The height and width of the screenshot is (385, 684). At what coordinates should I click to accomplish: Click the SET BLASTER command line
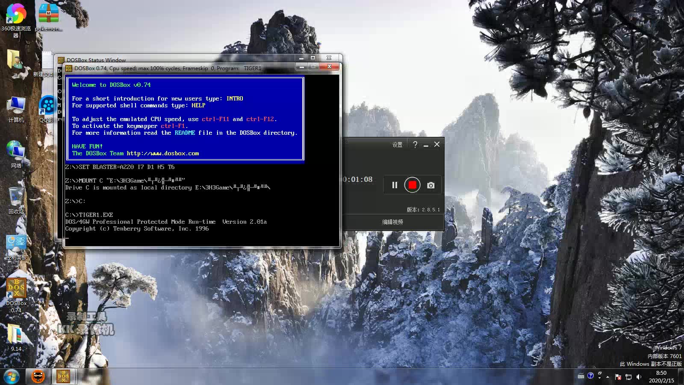click(x=120, y=167)
